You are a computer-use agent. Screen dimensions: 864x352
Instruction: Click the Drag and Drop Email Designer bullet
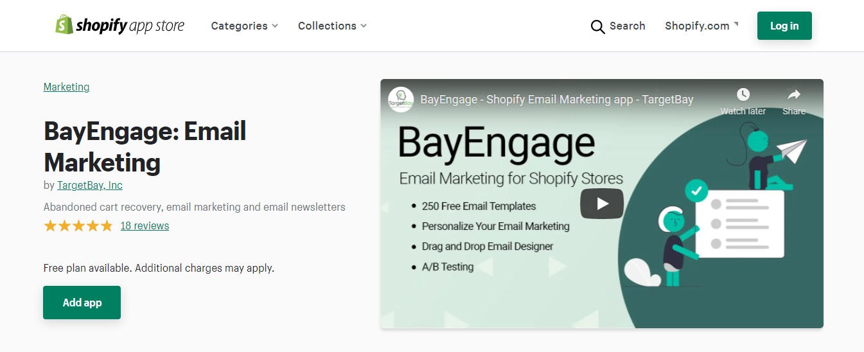pos(487,246)
